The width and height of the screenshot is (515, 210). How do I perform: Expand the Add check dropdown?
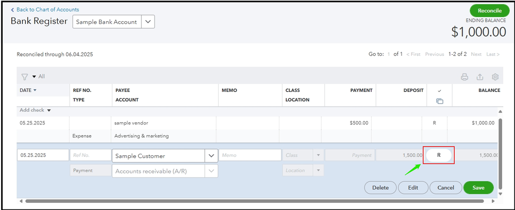tap(49, 110)
